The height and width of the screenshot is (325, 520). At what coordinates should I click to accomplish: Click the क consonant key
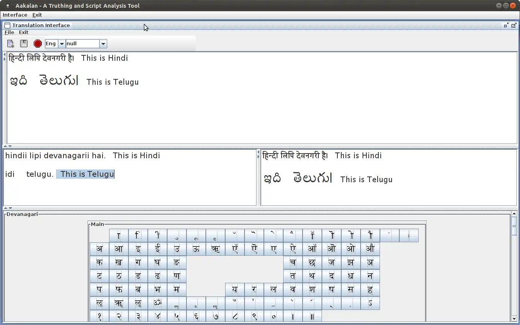click(99, 263)
